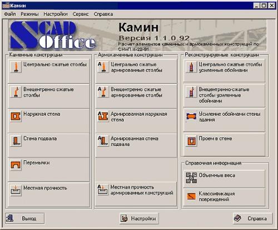This screenshot has width=278, height=230.
Task: Click the SCAD Office logo banner
Action: click(x=53, y=35)
